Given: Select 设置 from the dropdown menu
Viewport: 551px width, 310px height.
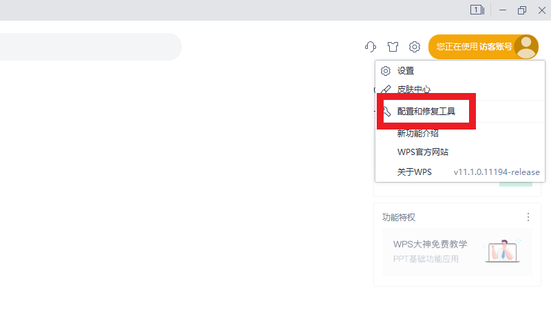Looking at the screenshot, I should [406, 70].
